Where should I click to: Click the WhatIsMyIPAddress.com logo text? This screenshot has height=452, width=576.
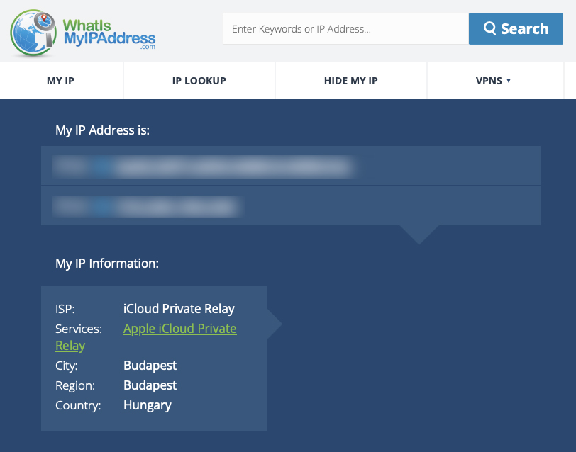(x=109, y=32)
